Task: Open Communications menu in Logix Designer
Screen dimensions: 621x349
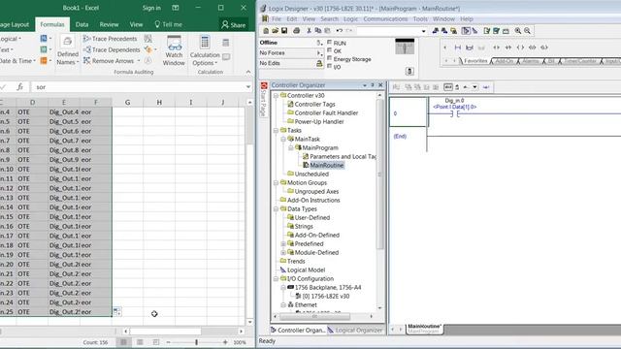Action: (x=385, y=19)
